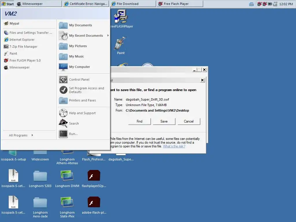Switch to Free Flash Player taskbar item
The height and width of the screenshot is (222, 296).
[x=180, y=4]
